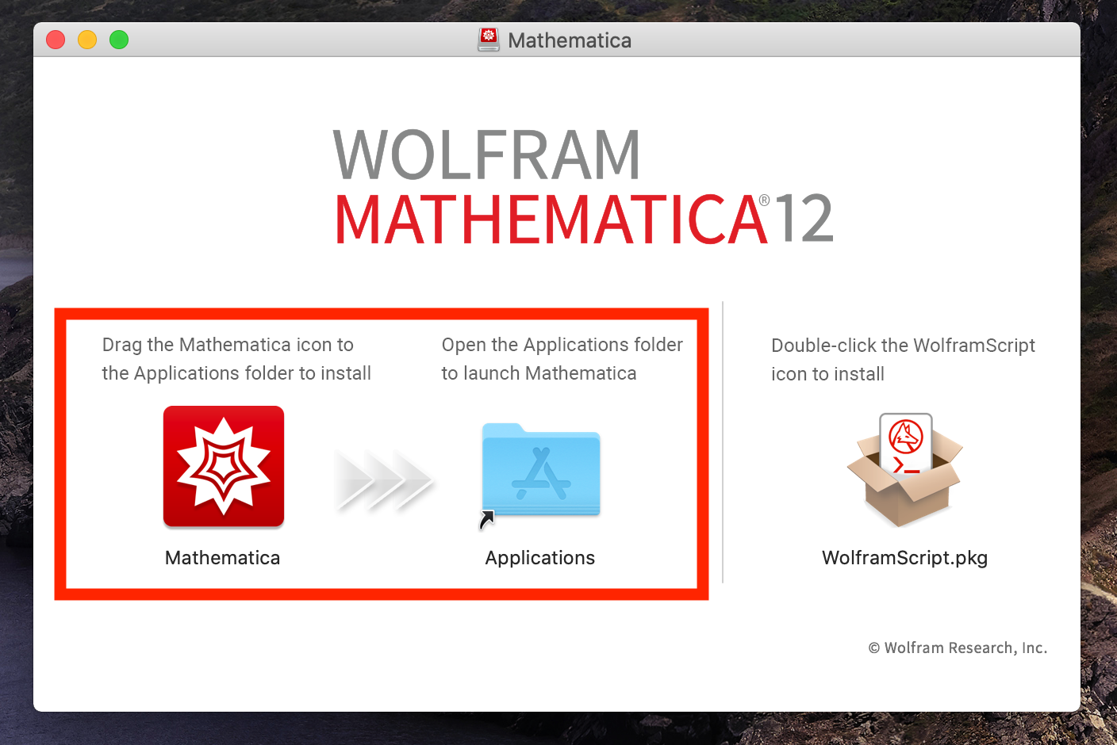Screen dimensions: 1117x745
Task: Close the Mathematica installer window
Action: [56, 40]
